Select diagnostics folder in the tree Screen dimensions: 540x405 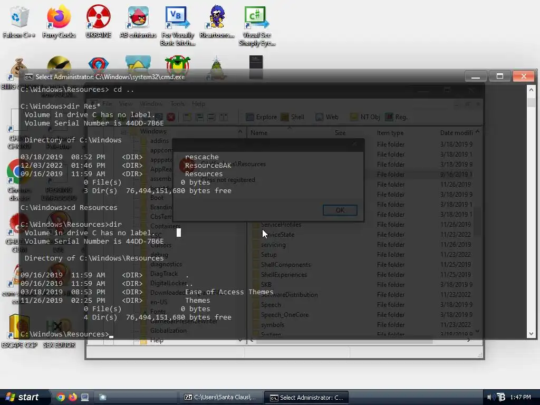coord(166,264)
